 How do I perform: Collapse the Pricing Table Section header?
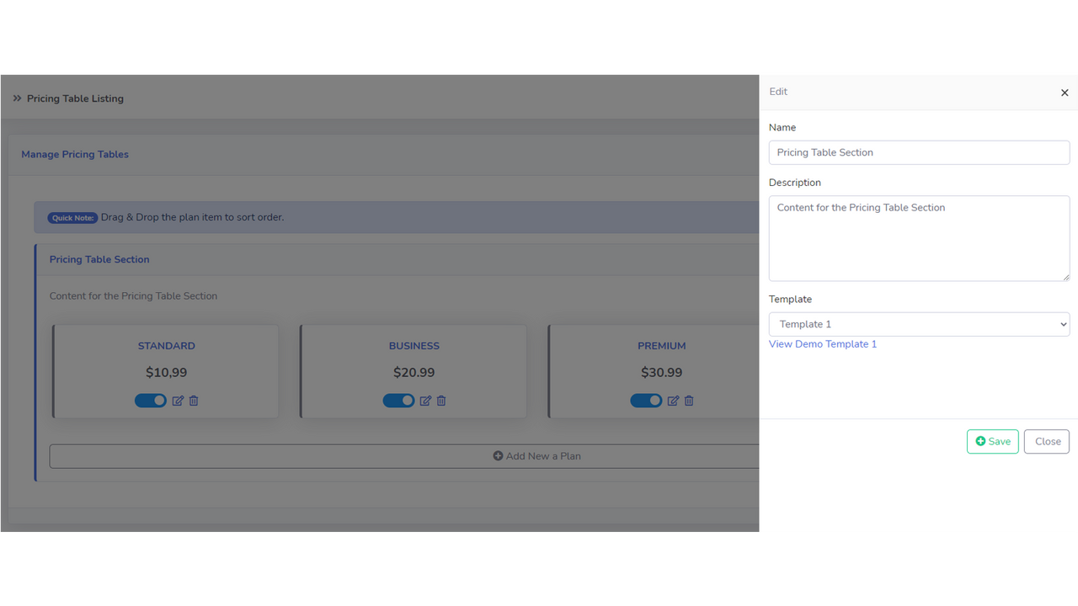(x=99, y=259)
